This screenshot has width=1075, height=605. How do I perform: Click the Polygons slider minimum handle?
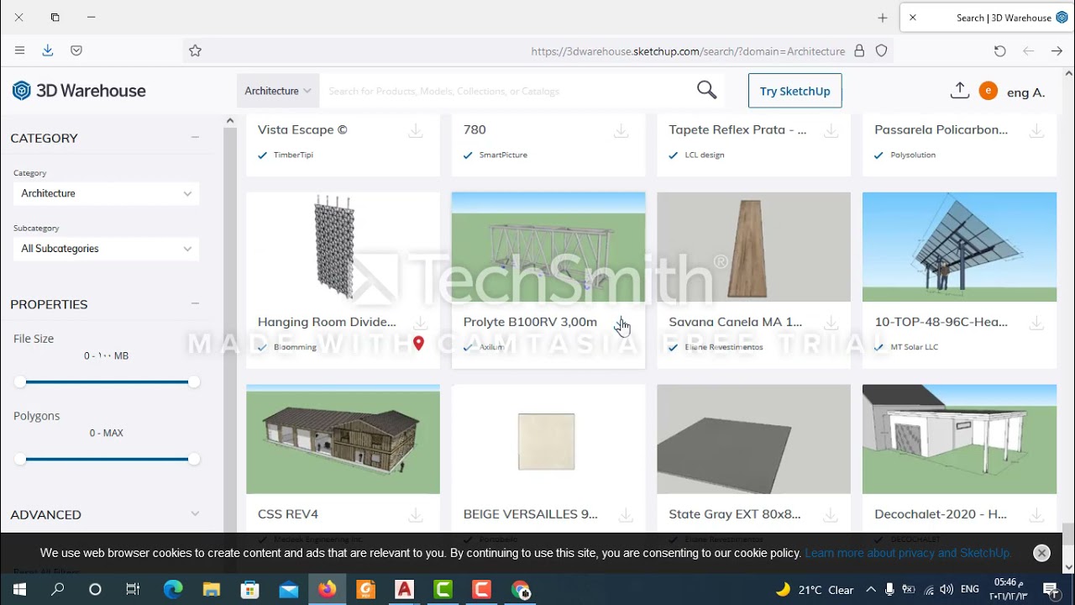coord(20,460)
